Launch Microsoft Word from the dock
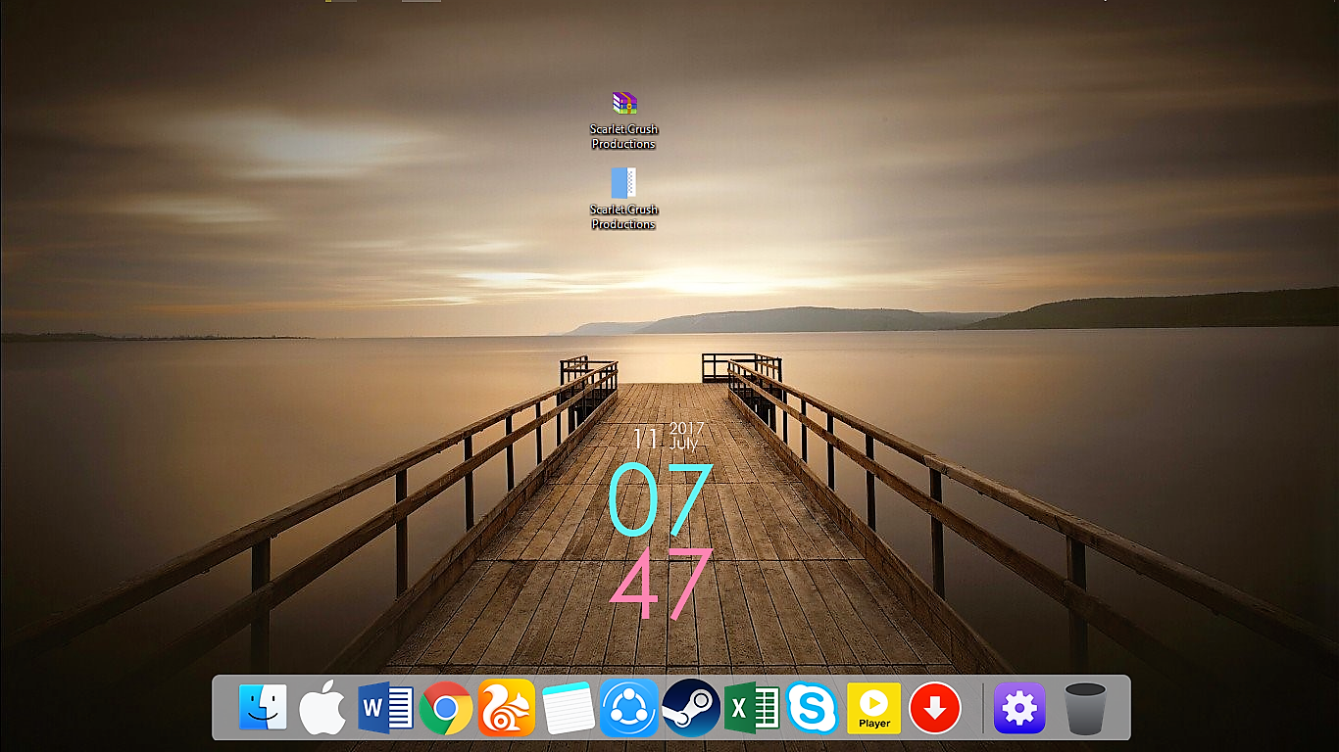This screenshot has height=752, width=1339. click(385, 708)
